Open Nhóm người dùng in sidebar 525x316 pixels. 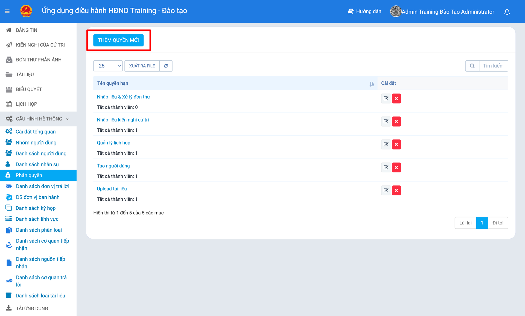tap(36, 143)
